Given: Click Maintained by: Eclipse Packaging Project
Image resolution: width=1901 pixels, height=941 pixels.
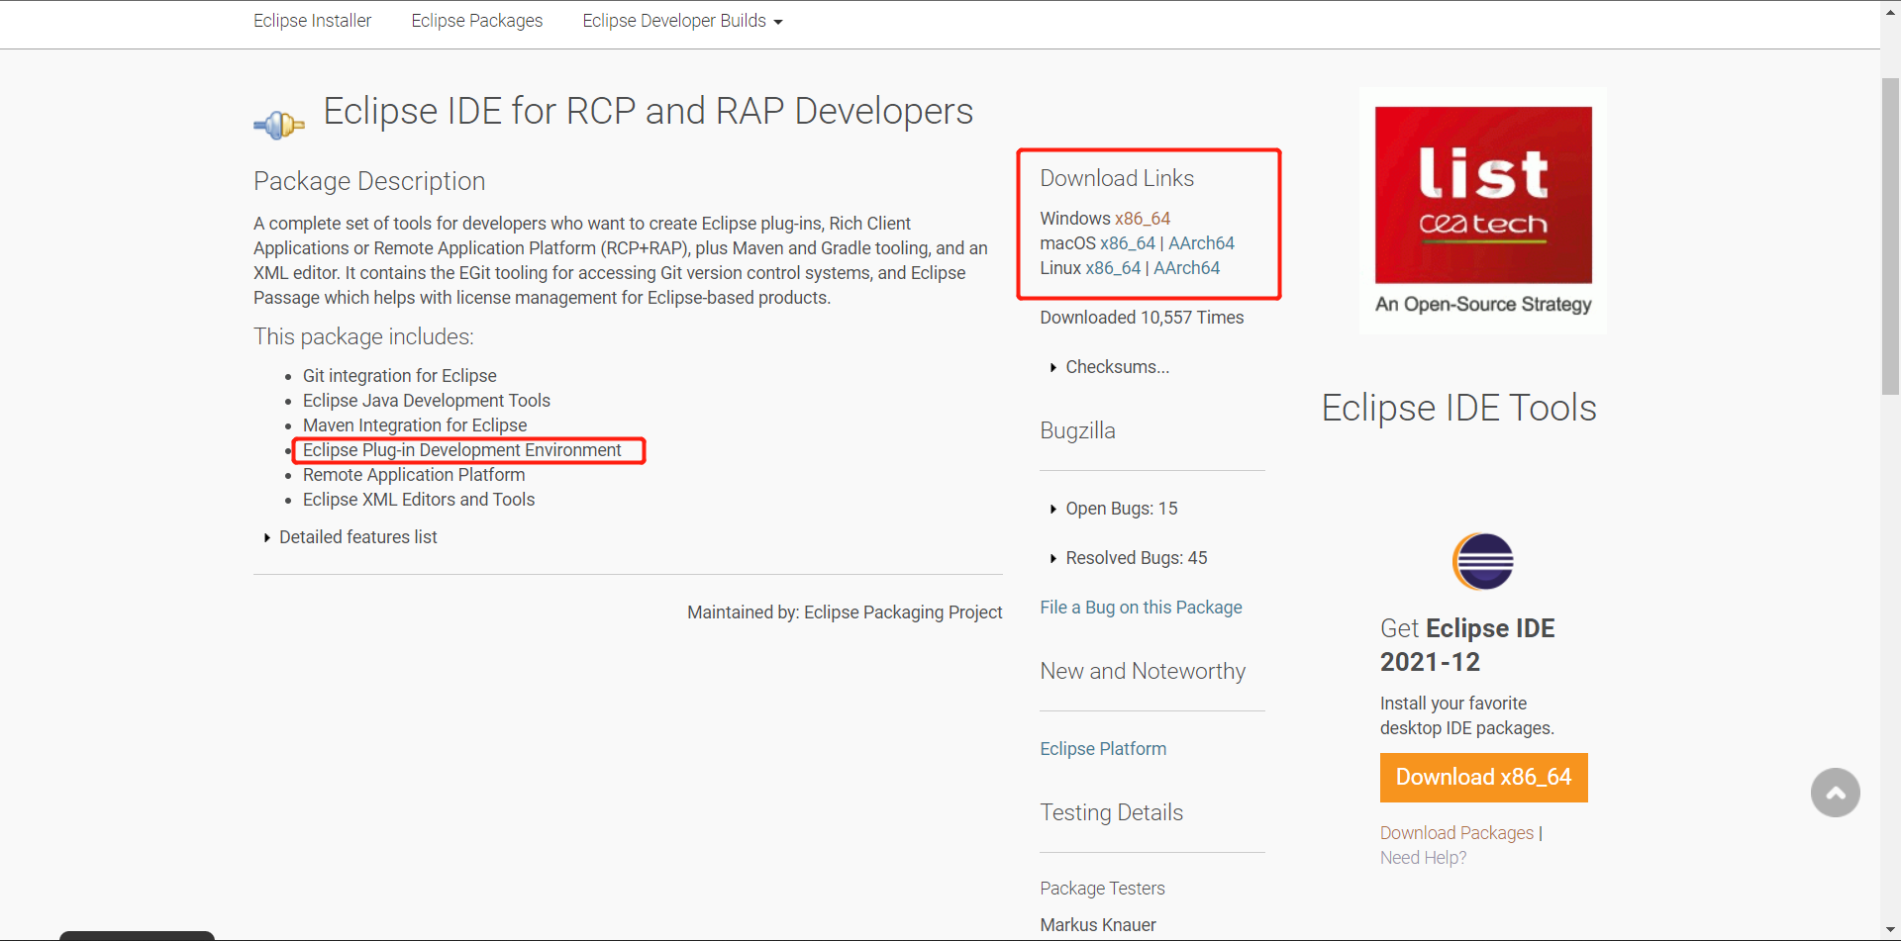Looking at the screenshot, I should pyautogui.click(x=845, y=612).
